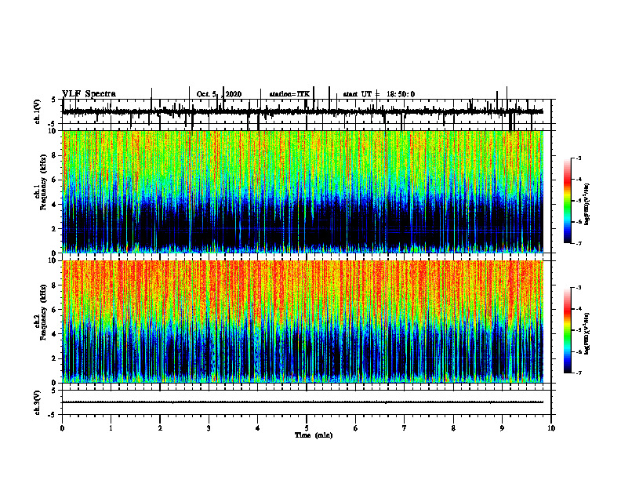This screenshot has height=480, width=621.
Task: Click the '-3' label on the ch.1 colorbar
Action: tap(579, 158)
